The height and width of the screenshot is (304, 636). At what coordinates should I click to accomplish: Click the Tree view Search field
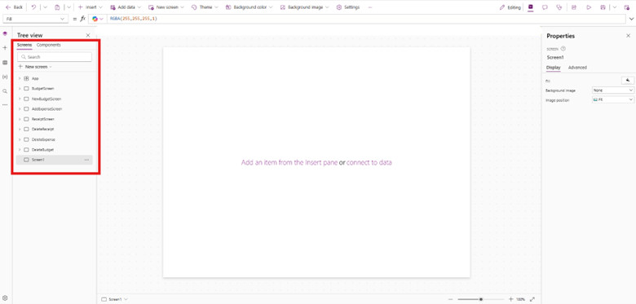[x=55, y=57]
